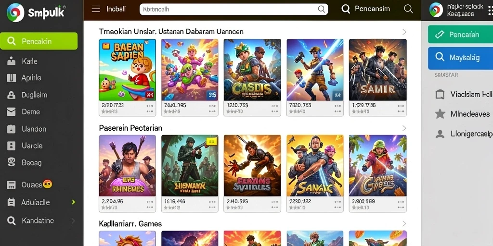The image size is (493, 246).
Task: Click the Ouaes sidebar icon
Action: coord(12,185)
